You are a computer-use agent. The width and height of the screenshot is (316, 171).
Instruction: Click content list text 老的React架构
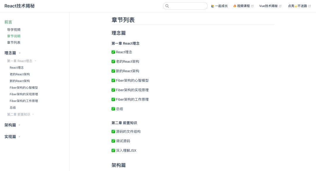pos(128,61)
